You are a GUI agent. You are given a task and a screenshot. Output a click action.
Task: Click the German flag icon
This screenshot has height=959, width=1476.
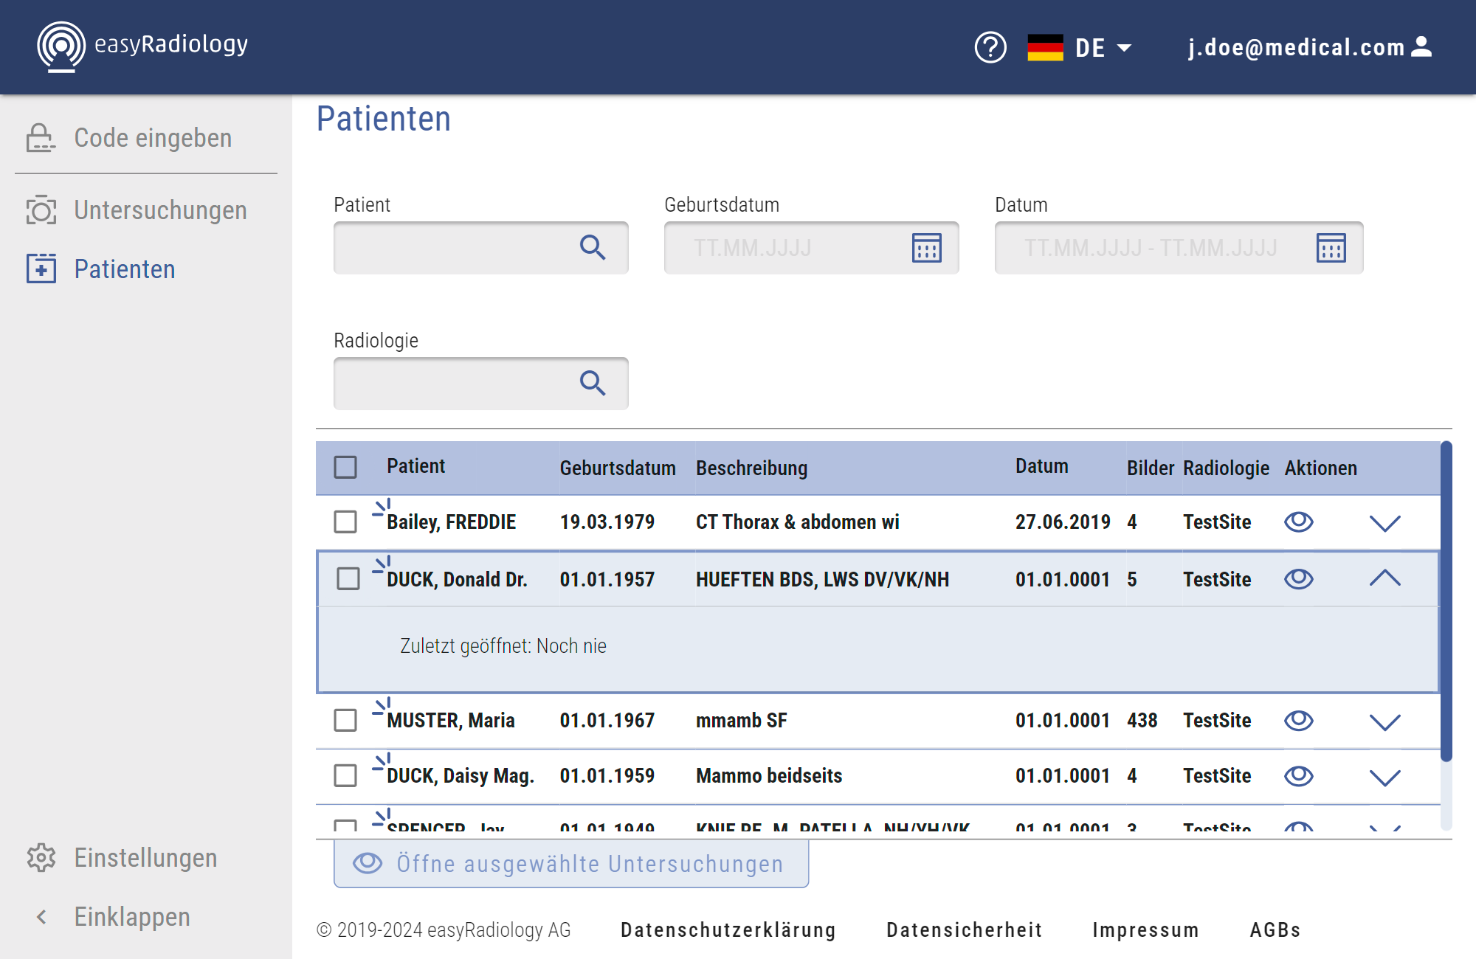[1045, 48]
